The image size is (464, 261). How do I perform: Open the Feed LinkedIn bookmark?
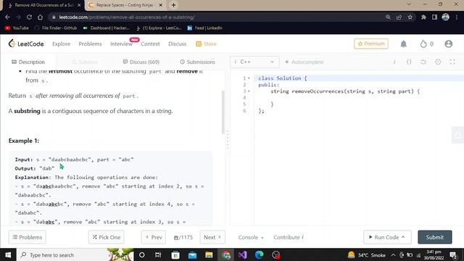coord(204,28)
